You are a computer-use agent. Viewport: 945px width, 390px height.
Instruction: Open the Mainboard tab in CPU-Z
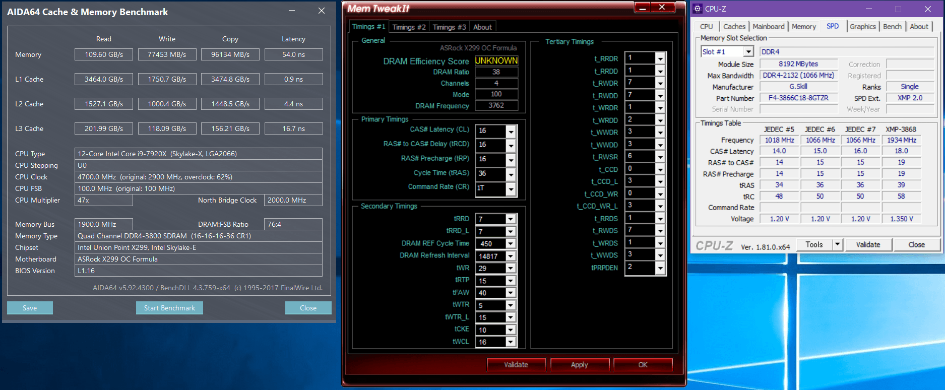[x=769, y=27]
